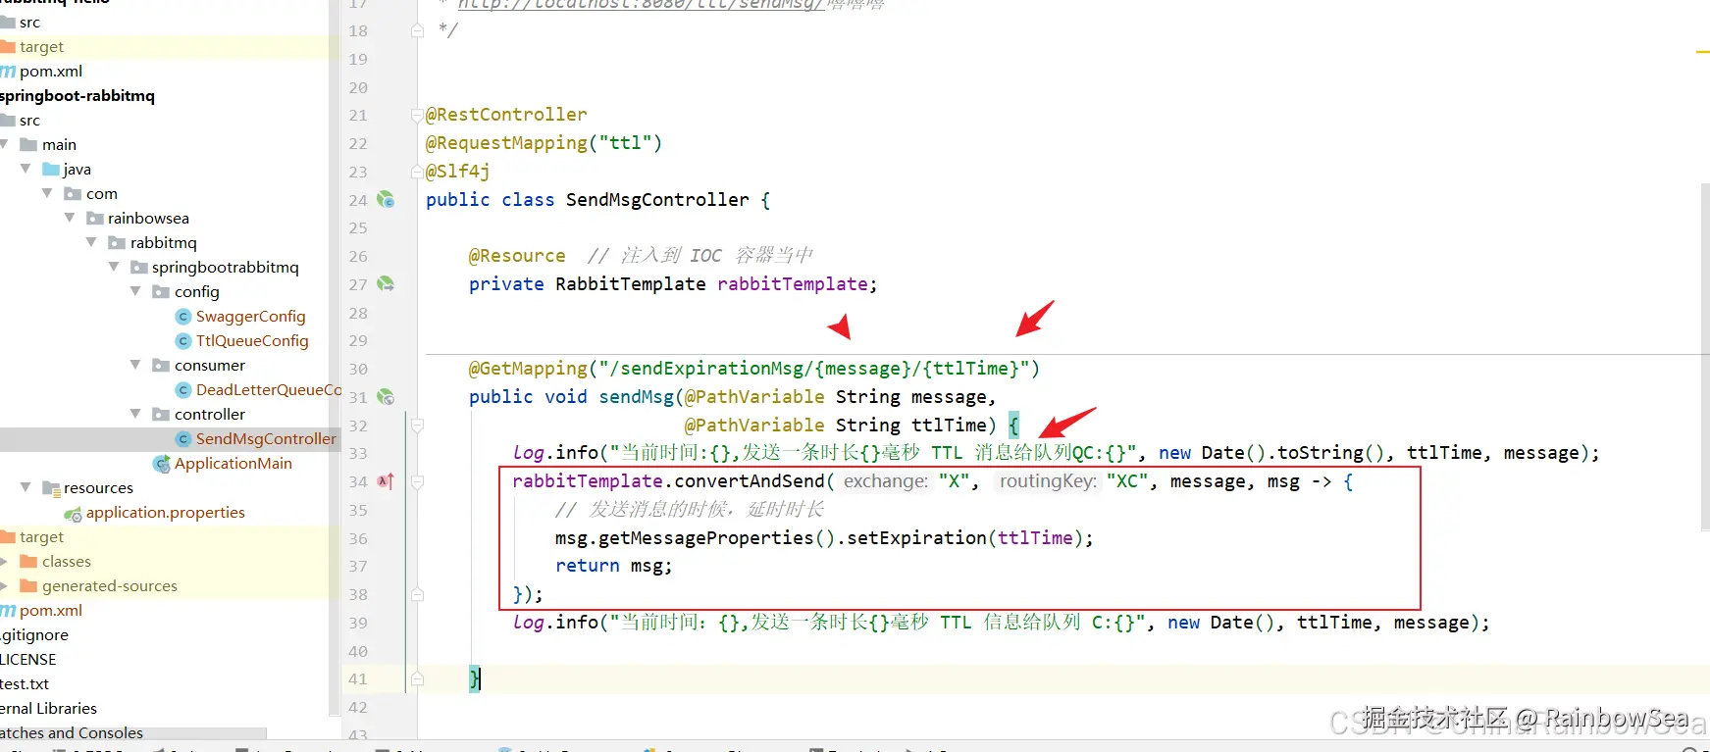The width and height of the screenshot is (1710, 752).
Task: Click the convertAndSend call on line 34
Action: tap(750, 481)
